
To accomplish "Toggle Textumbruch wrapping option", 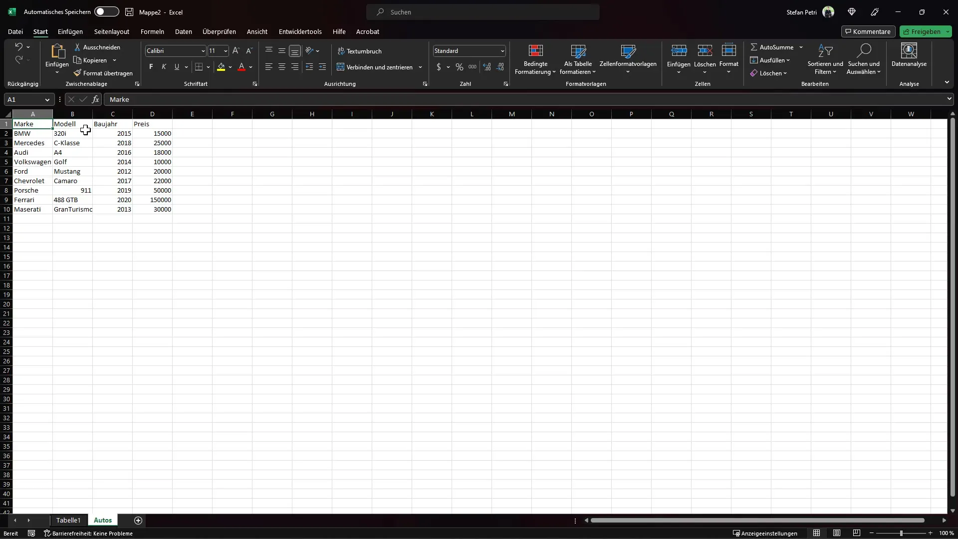I will 359,51.
